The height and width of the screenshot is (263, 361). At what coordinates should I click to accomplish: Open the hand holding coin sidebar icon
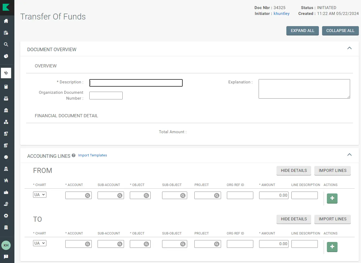6,204
